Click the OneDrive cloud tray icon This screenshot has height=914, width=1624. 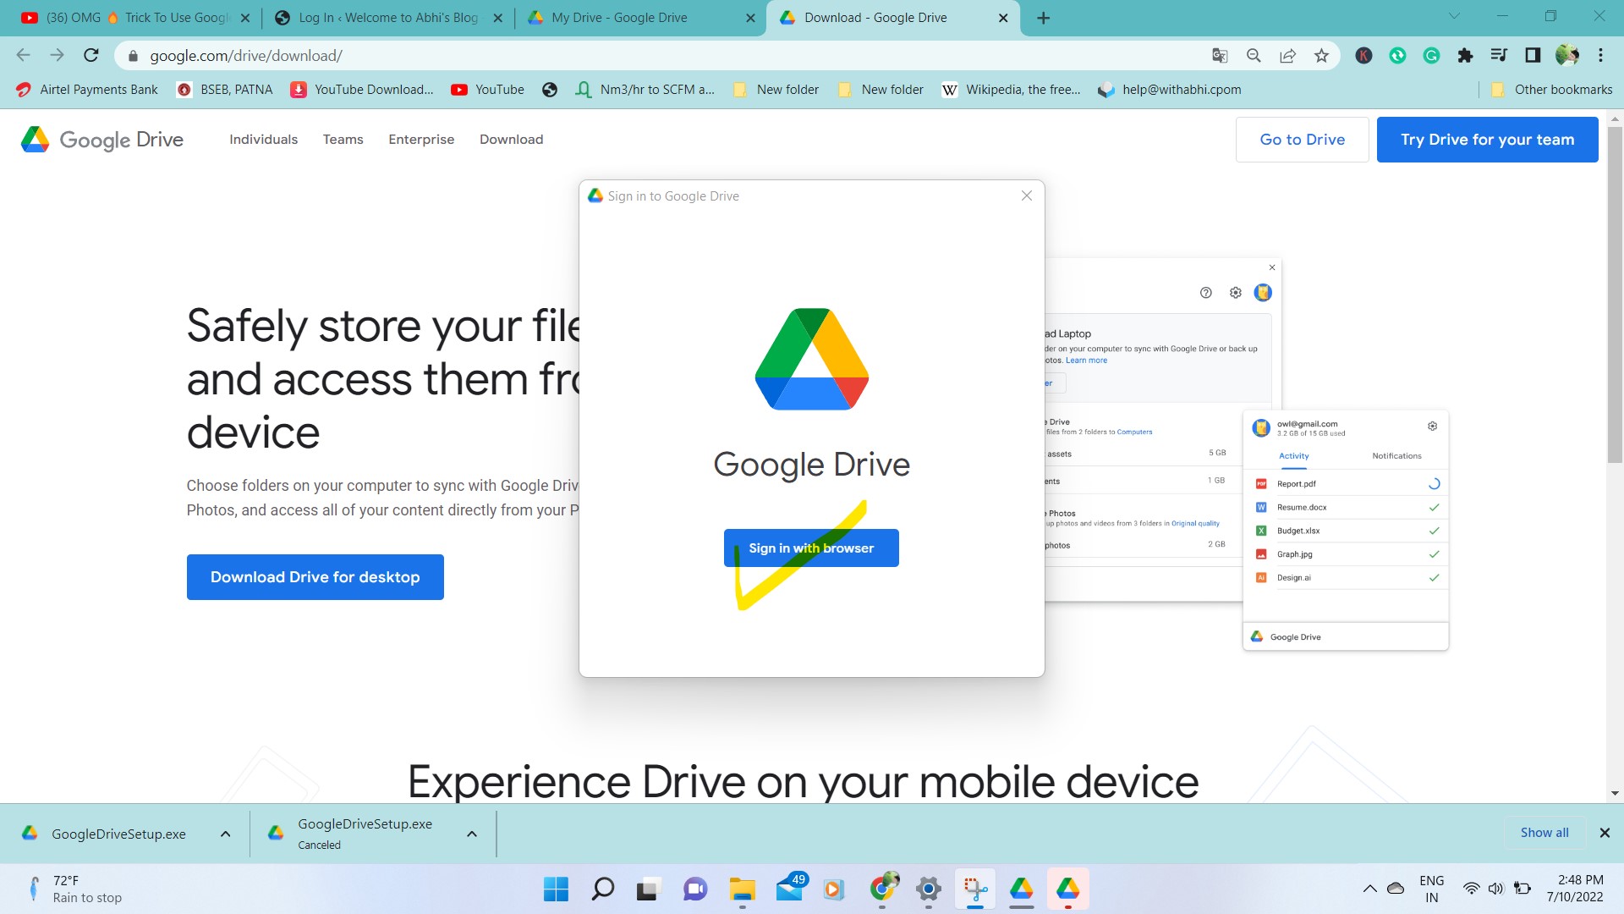click(1396, 889)
